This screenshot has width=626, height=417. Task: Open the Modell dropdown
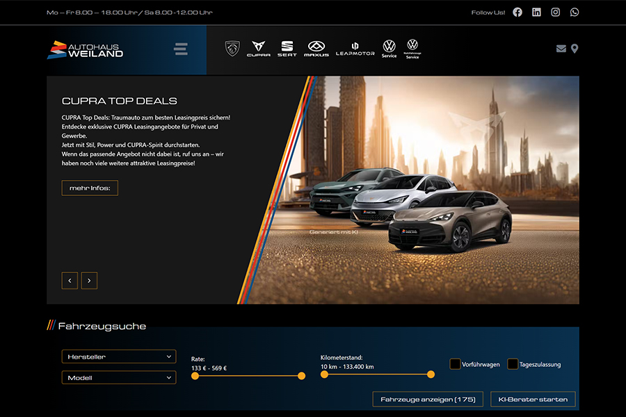[118, 377]
